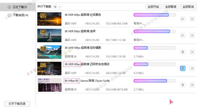Resume the 壮观景色 download with play icon

coord(183,19)
